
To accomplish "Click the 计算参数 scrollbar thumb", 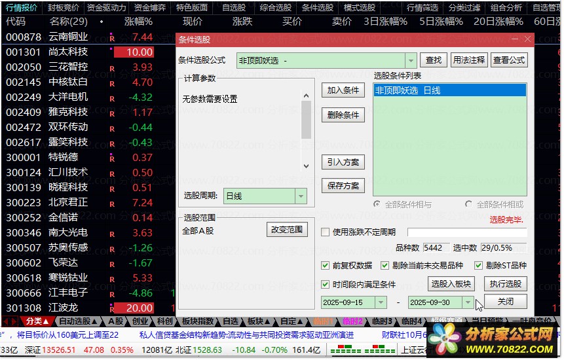I will pyautogui.click(x=306, y=120).
